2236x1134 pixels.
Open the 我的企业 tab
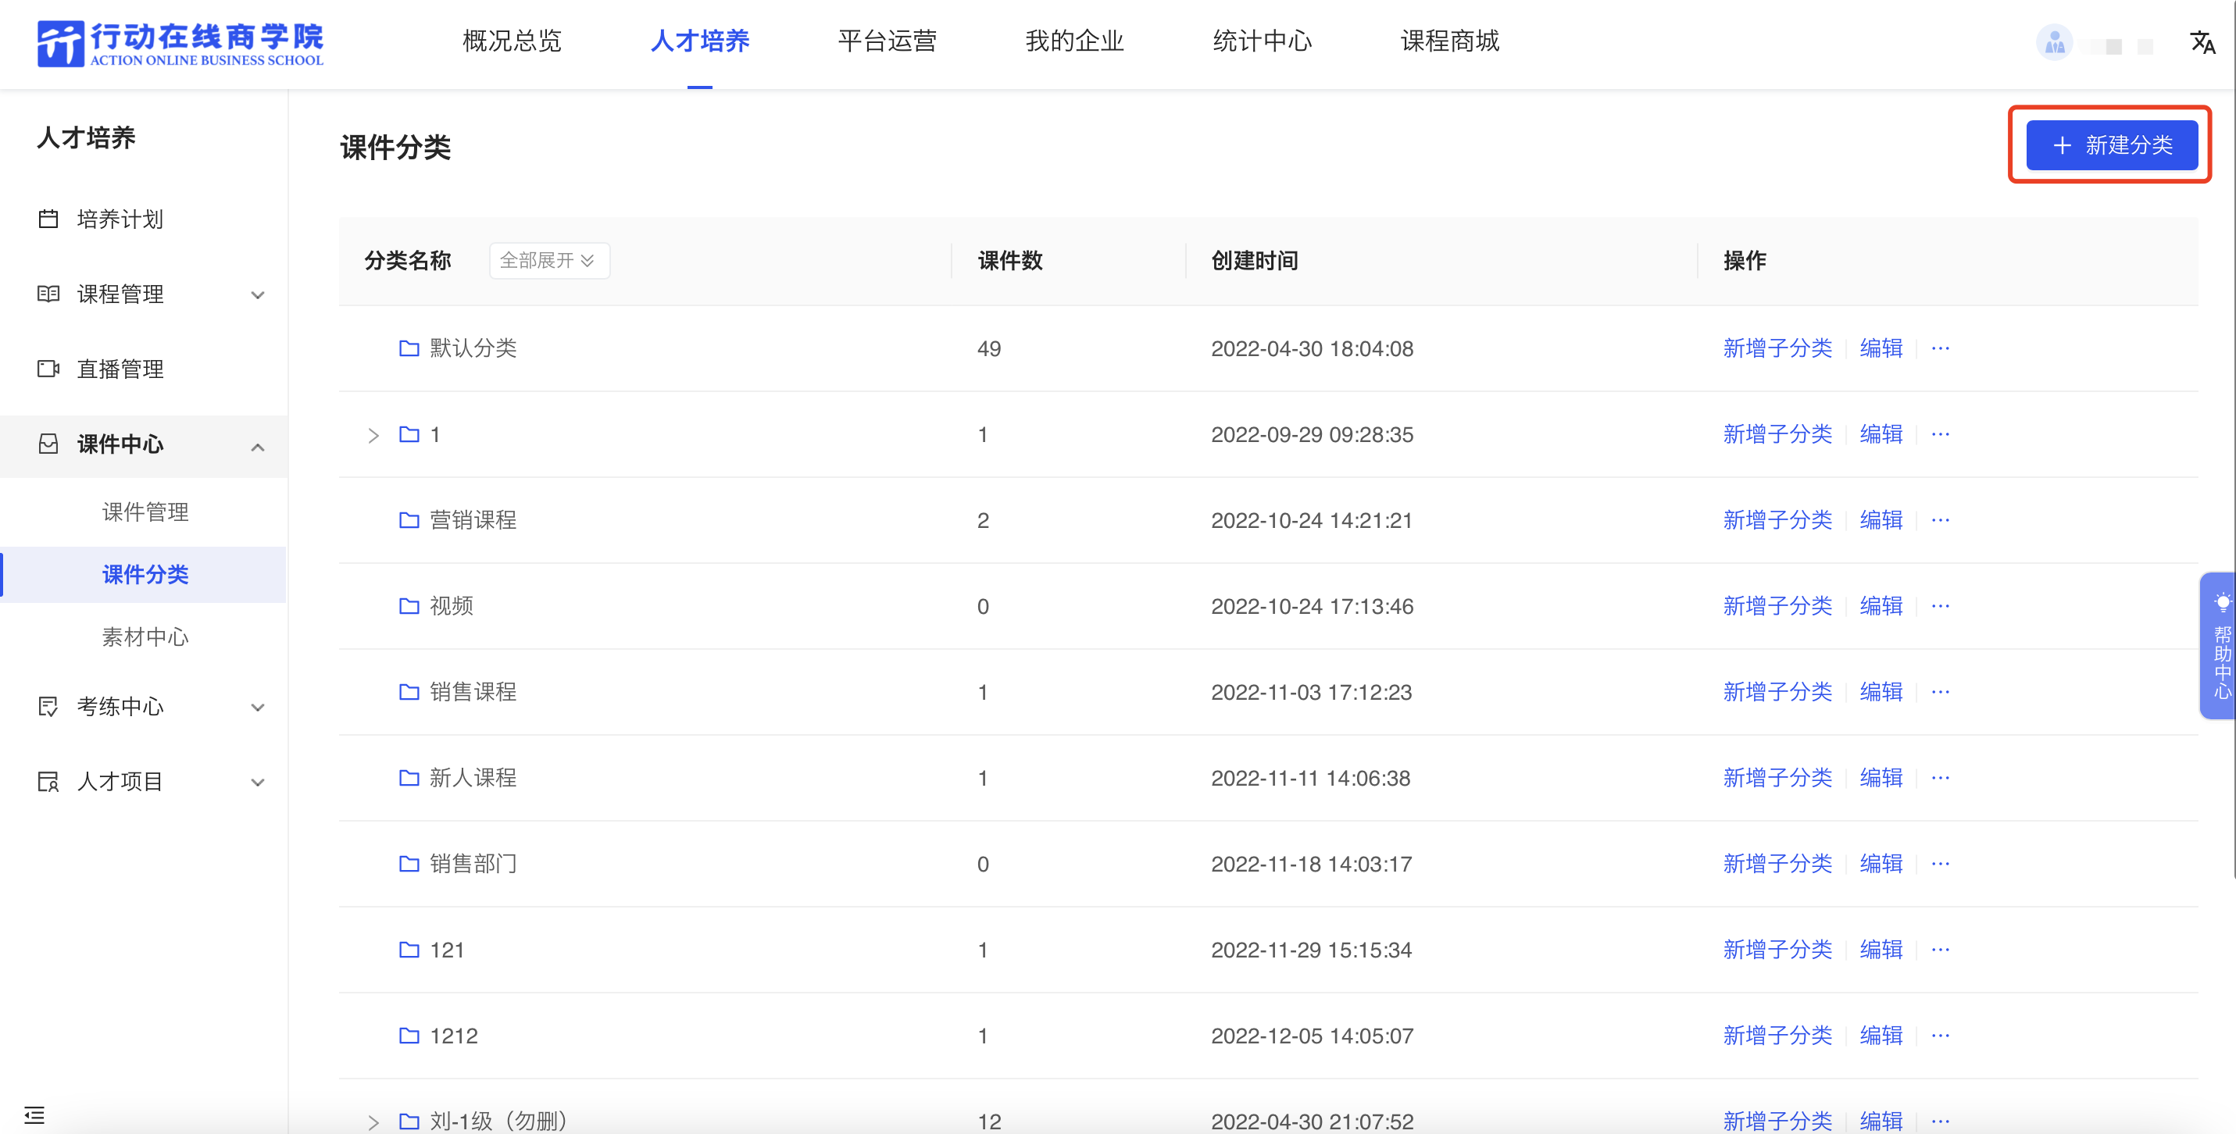tap(1074, 41)
